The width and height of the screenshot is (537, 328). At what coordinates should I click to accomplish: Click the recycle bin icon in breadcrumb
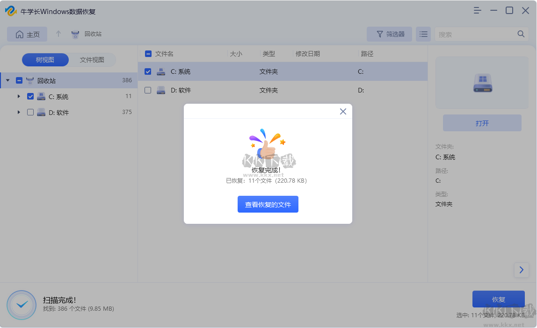click(x=75, y=34)
